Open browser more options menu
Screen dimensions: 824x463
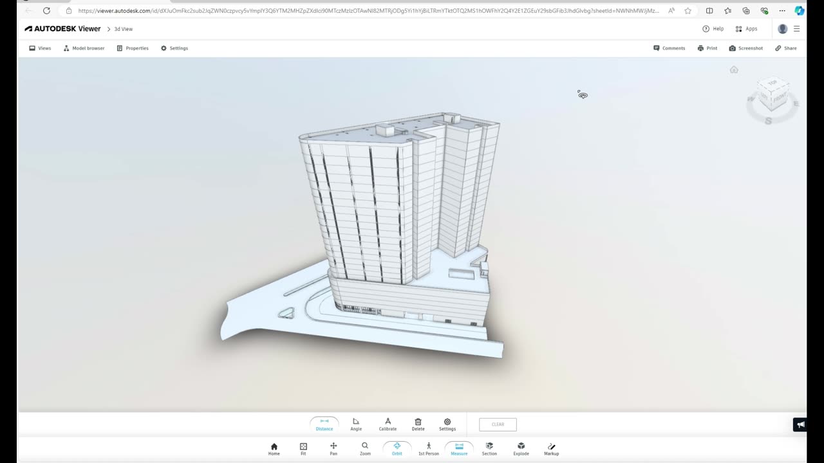click(x=782, y=10)
